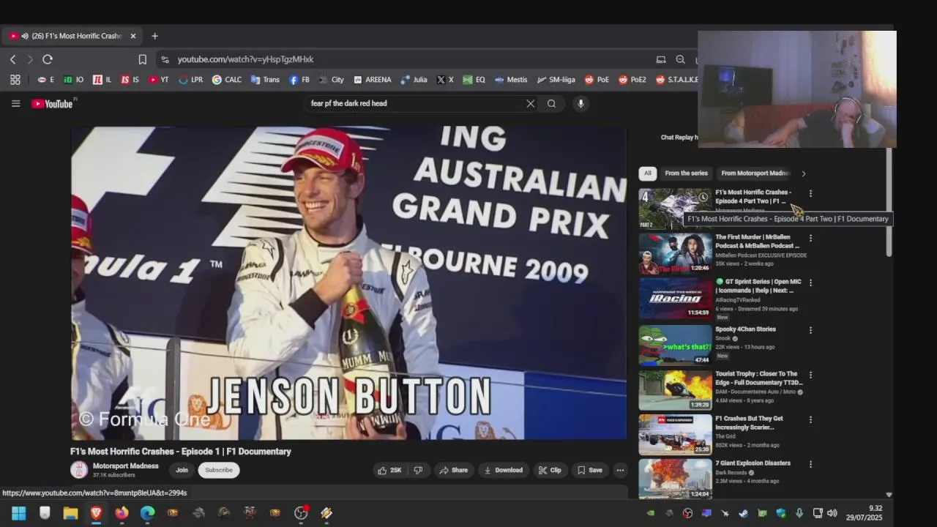Viewport: 937px width, 527px height.
Task: Save video to a playlist
Action: [590, 470]
